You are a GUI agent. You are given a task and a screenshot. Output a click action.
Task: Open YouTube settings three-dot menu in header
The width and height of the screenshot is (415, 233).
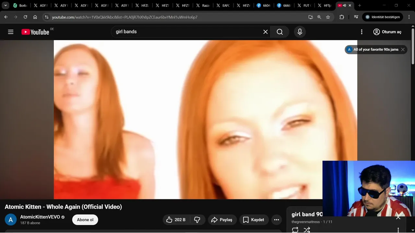(362, 32)
